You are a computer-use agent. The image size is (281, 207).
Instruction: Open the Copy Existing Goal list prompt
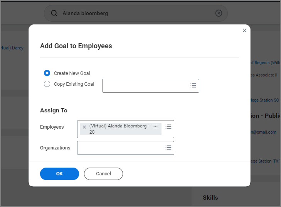(193, 86)
